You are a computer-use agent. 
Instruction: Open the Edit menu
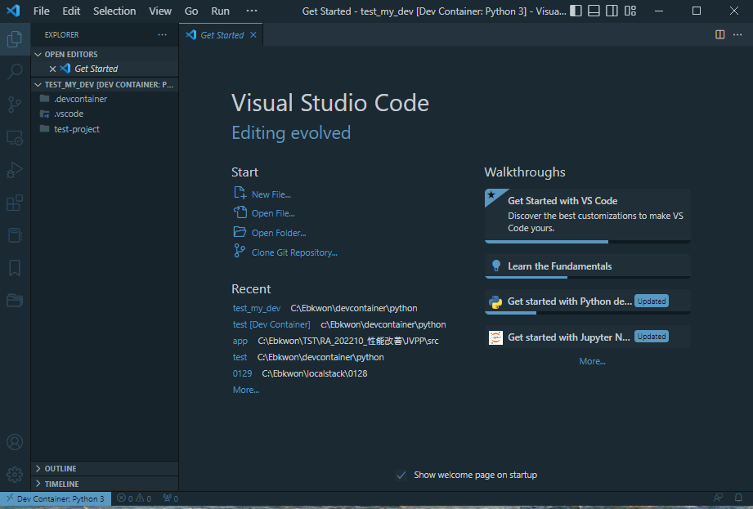click(x=71, y=11)
